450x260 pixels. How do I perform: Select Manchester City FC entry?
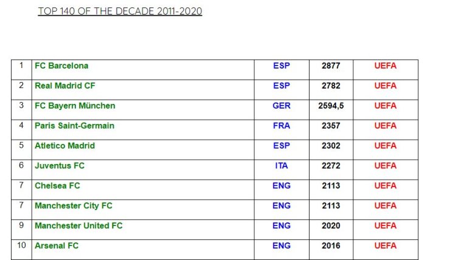74,206
